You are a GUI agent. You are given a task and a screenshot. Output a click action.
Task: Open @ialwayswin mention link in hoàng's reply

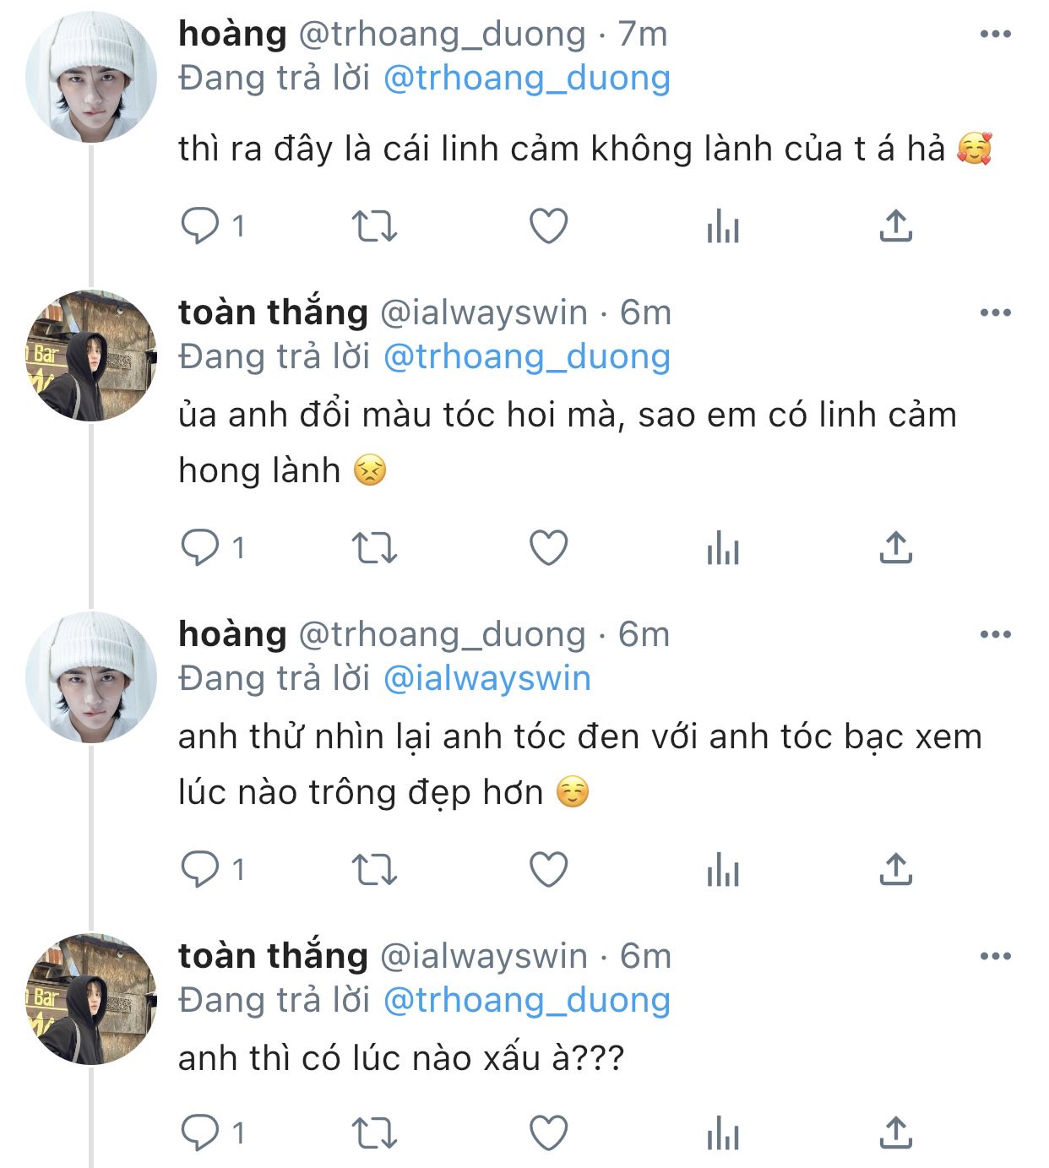tap(486, 679)
